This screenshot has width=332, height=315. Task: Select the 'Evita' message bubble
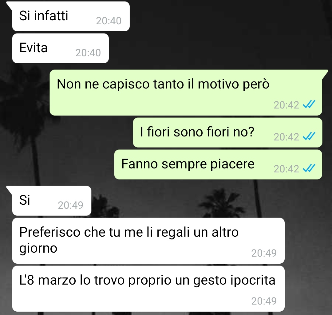(x=61, y=48)
